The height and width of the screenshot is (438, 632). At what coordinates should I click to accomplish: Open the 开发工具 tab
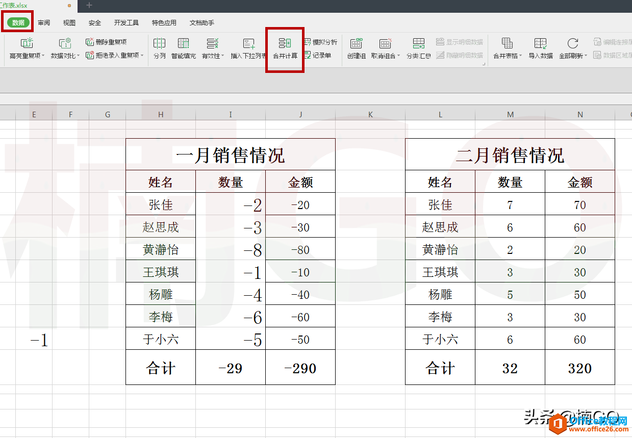127,23
